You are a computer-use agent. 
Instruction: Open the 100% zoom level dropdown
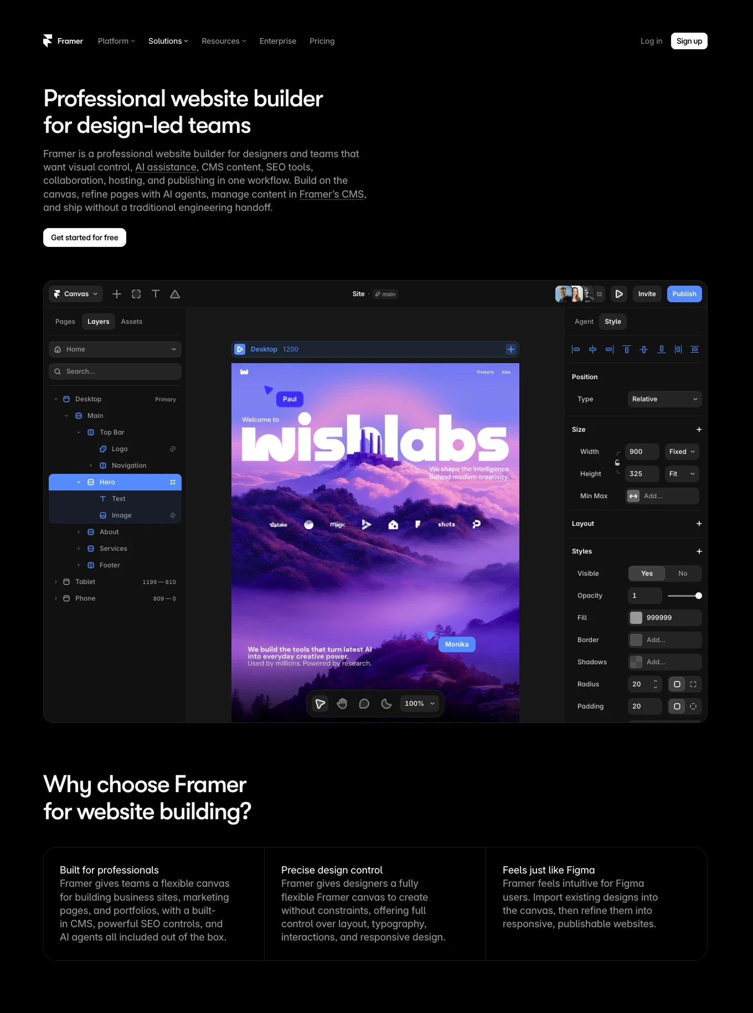420,704
